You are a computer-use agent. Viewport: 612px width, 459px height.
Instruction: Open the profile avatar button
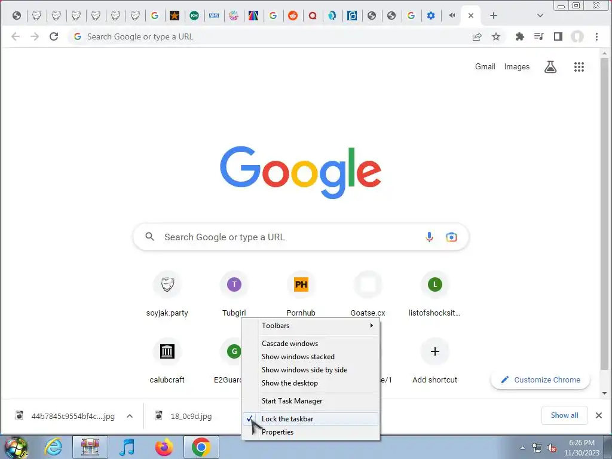click(577, 36)
